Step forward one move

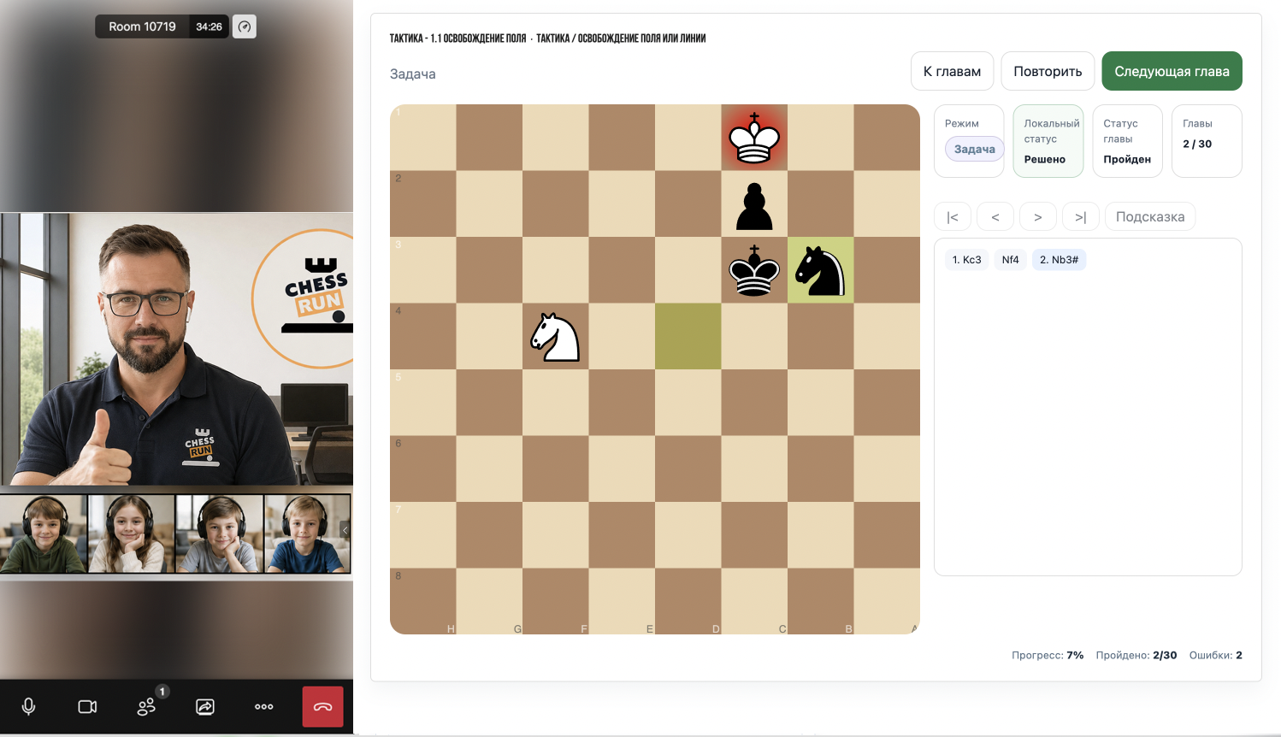pos(1038,217)
